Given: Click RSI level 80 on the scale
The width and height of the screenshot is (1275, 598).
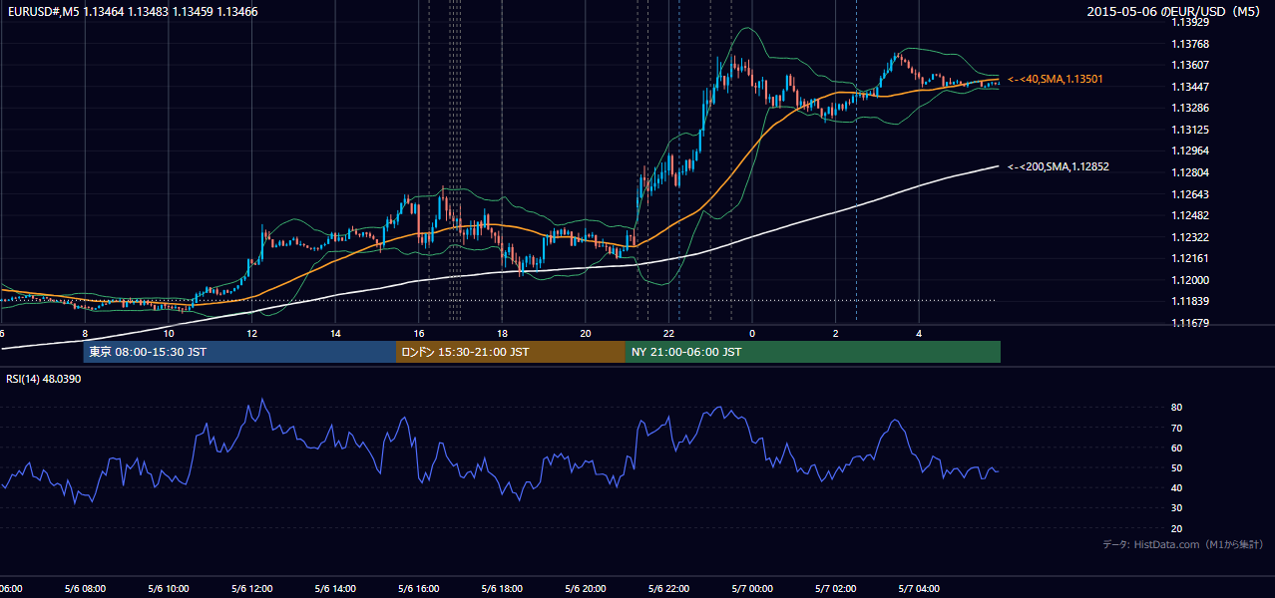Looking at the screenshot, I should pos(1177,408).
